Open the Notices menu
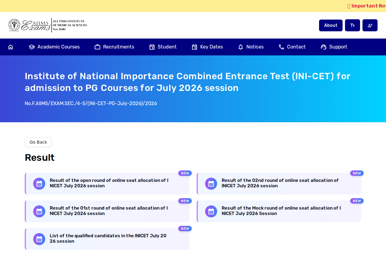The height and width of the screenshot is (271, 386). point(251,47)
